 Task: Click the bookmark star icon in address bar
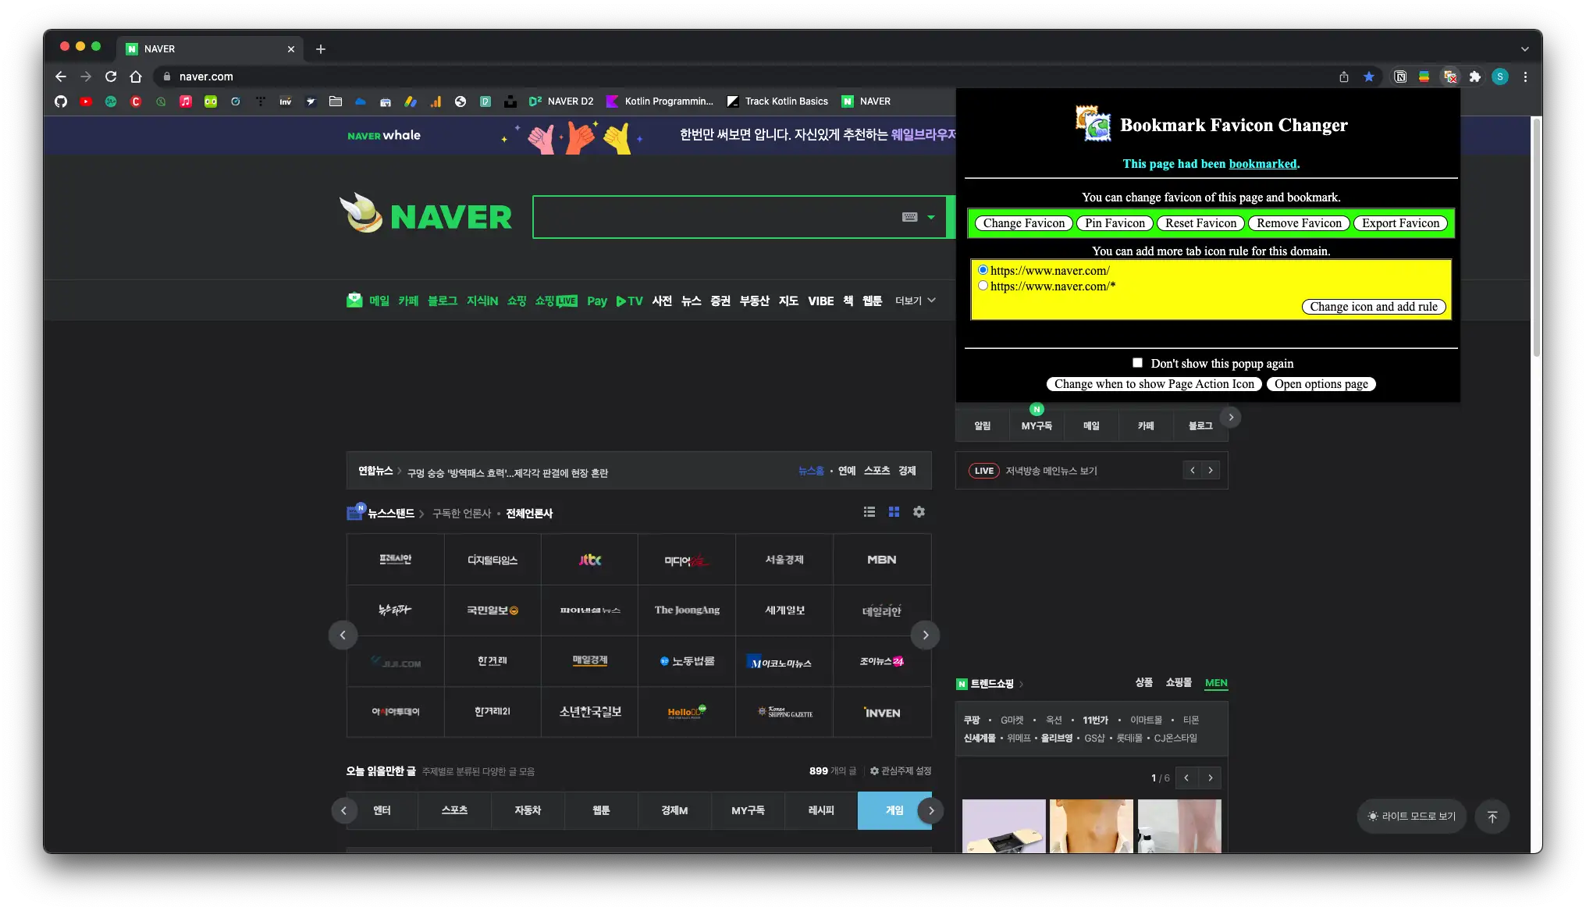[x=1368, y=77]
